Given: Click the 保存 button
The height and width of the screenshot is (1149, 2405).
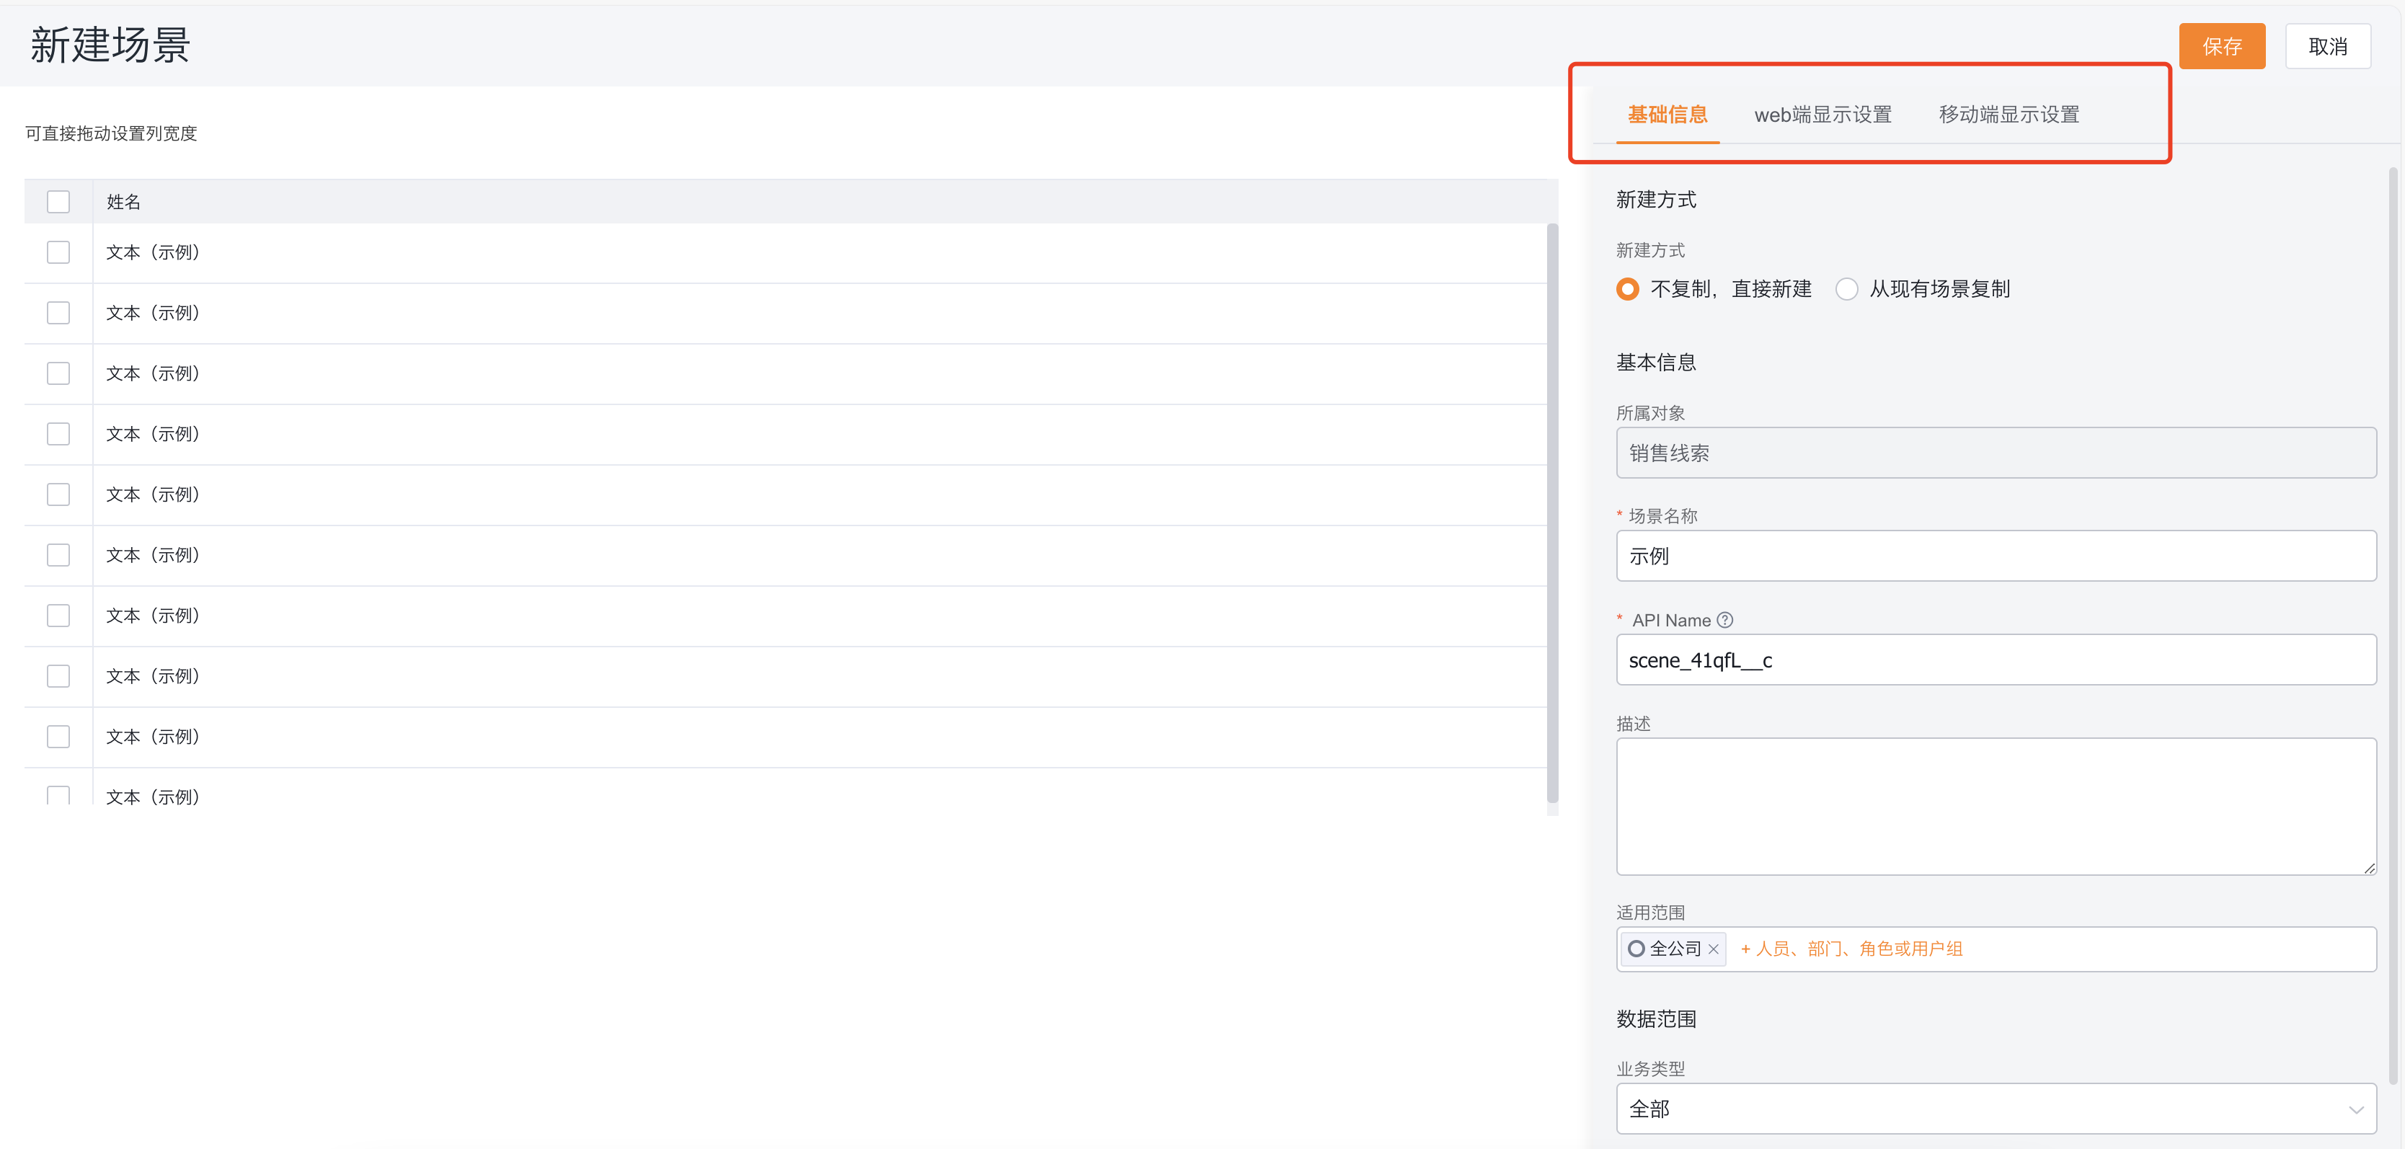Looking at the screenshot, I should [2222, 45].
